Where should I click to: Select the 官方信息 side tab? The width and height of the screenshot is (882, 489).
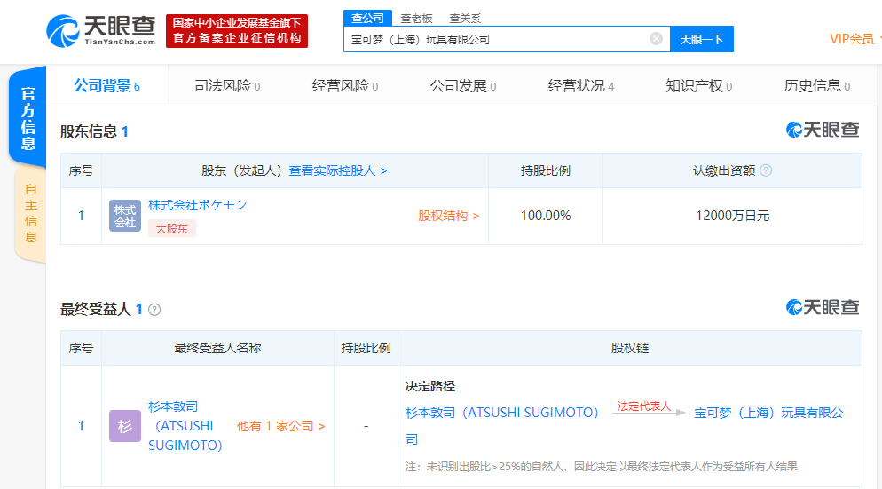tap(28, 118)
